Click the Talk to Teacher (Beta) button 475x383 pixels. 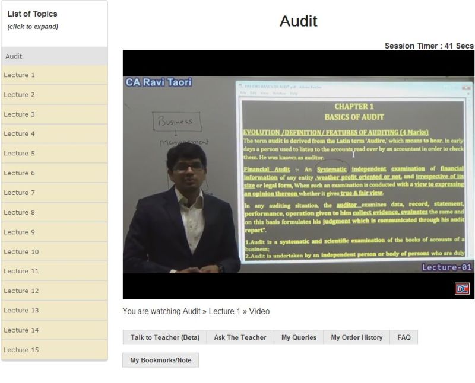tap(165, 337)
